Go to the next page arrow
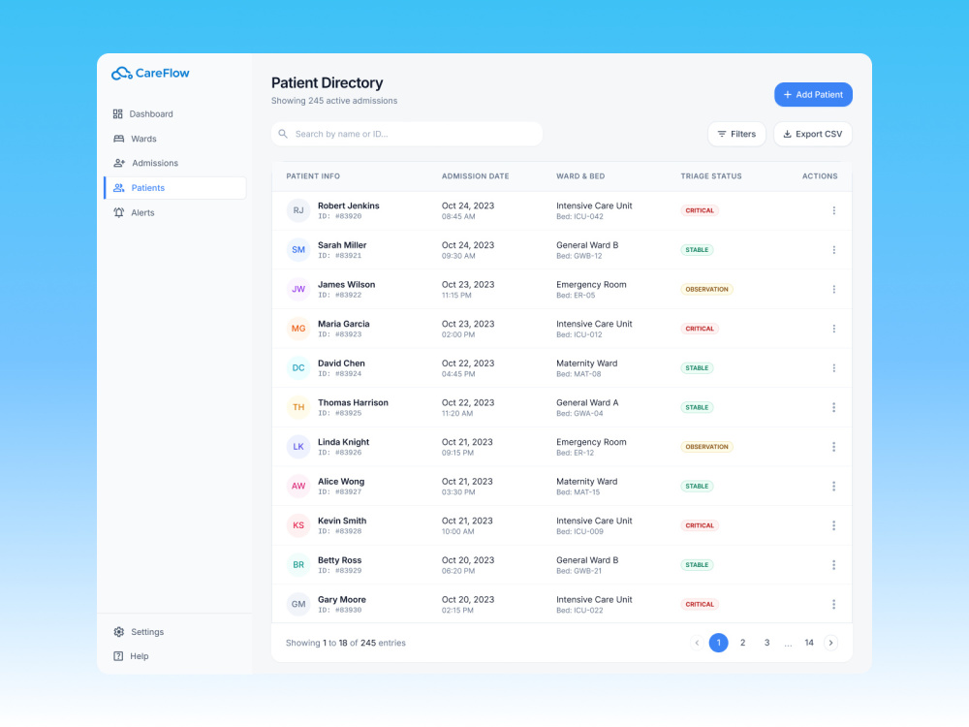969x727 pixels. tap(830, 643)
